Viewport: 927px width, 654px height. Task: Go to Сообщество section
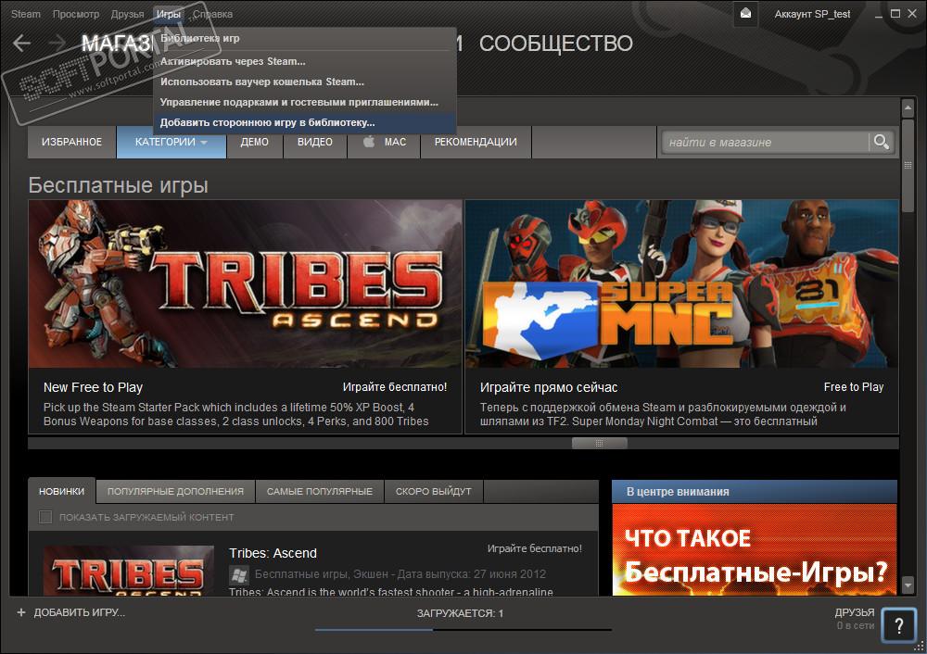tap(555, 44)
